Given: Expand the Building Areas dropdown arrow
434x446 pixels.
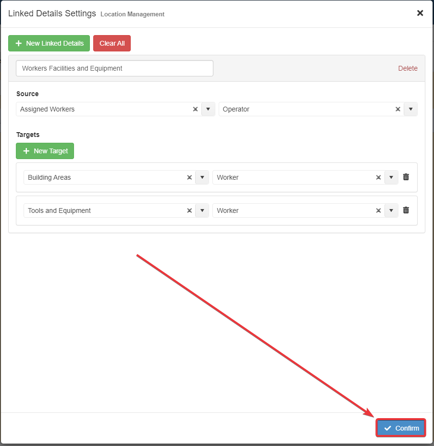Looking at the screenshot, I should pos(202,177).
